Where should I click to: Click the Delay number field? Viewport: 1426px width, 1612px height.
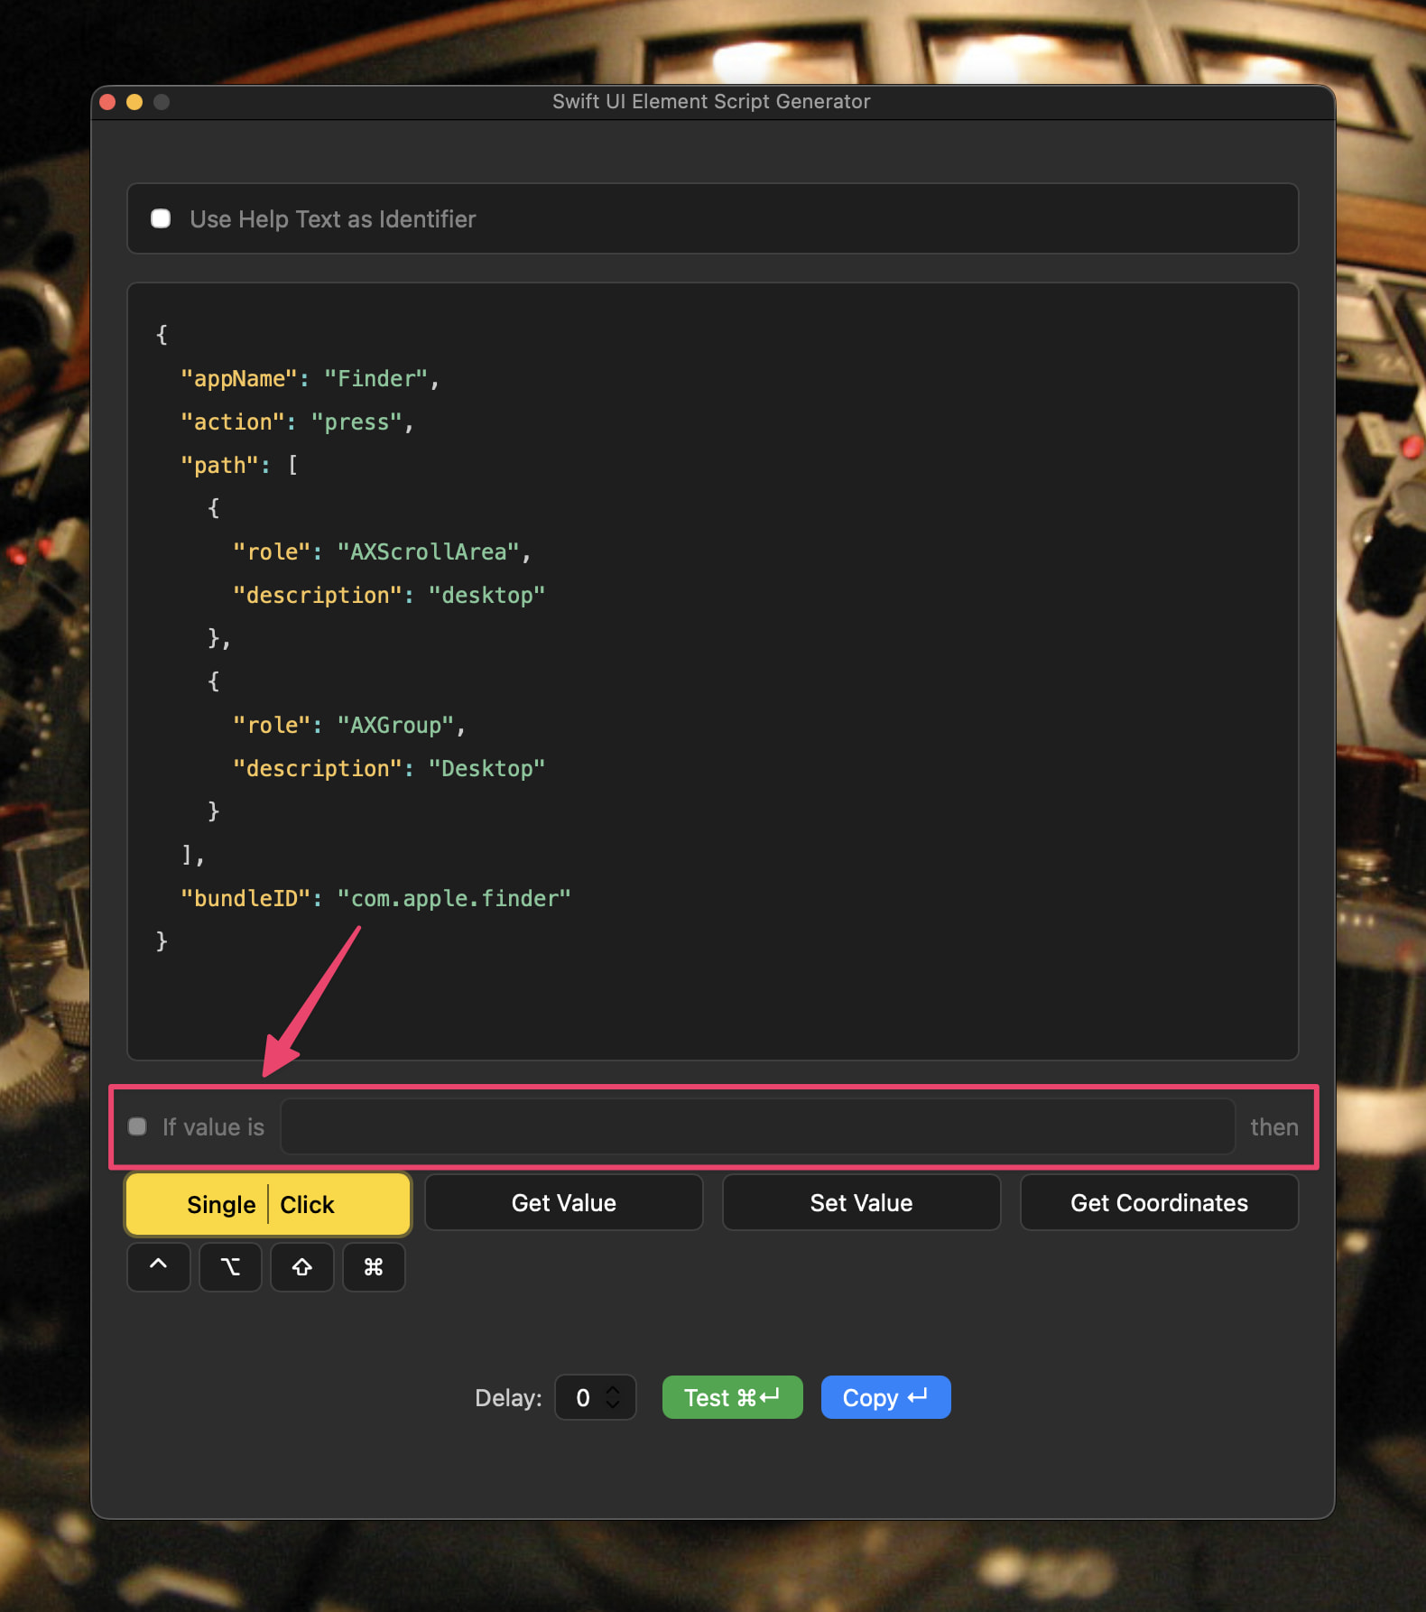coord(583,1397)
